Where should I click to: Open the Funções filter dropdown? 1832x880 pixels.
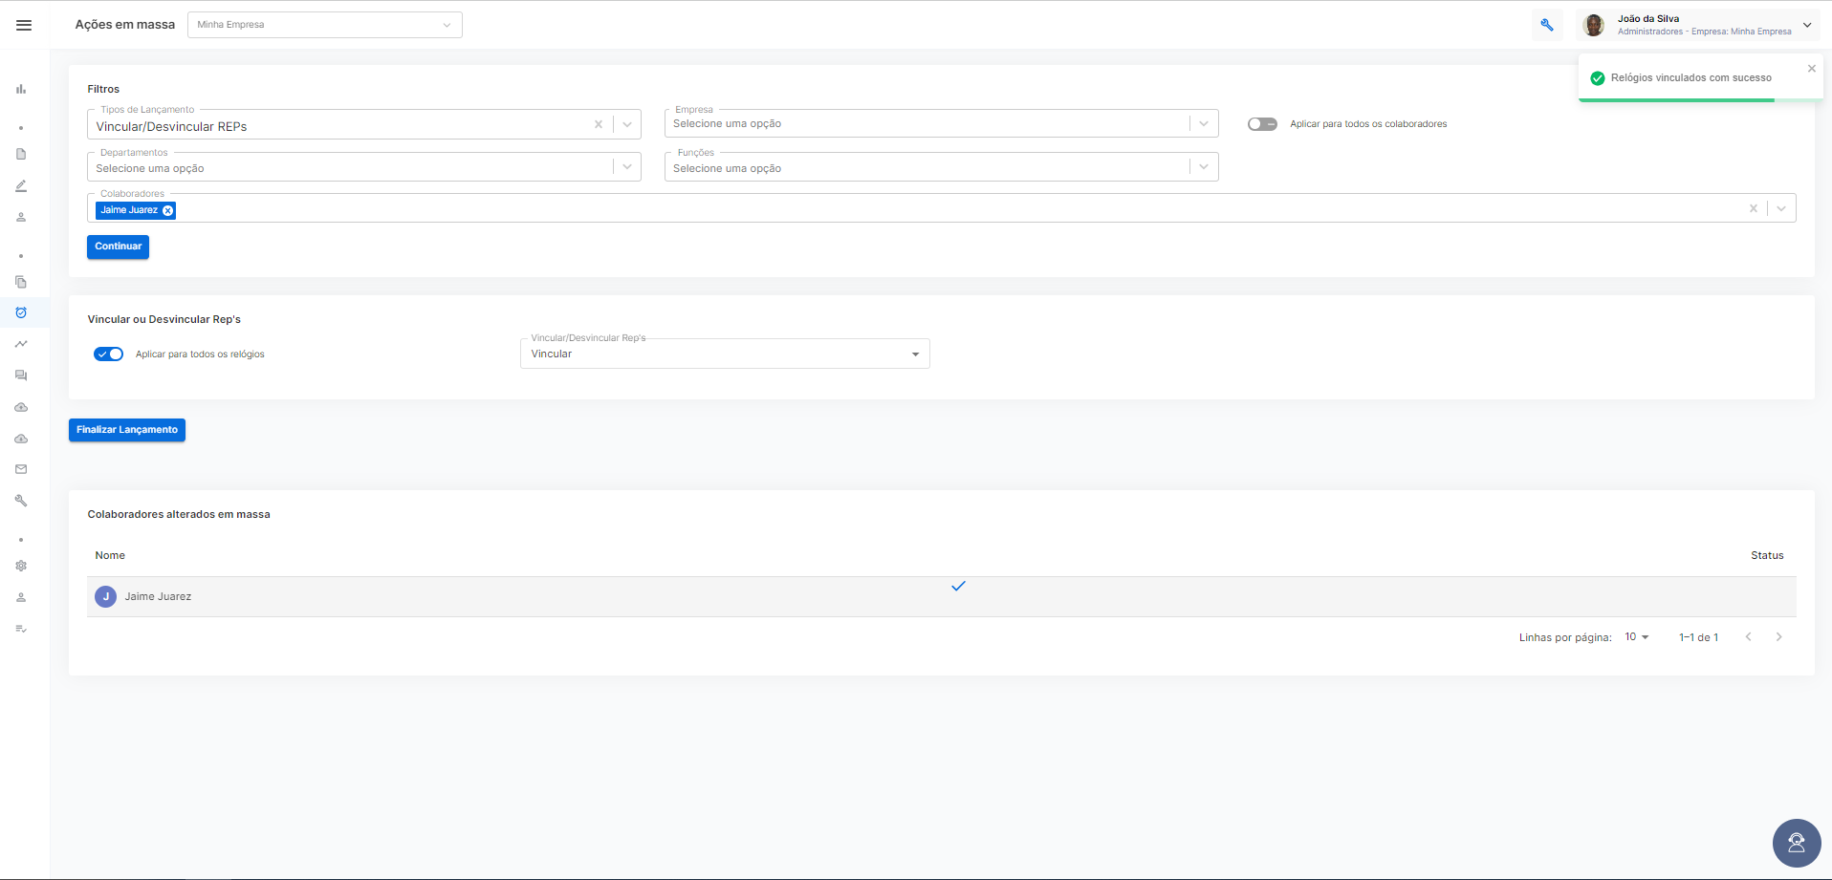click(941, 167)
